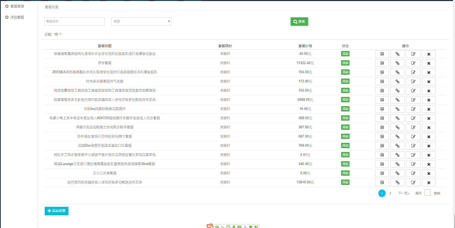
Task: Toggle 开启 status for 按摩榻榻米床 row
Action: point(345,100)
